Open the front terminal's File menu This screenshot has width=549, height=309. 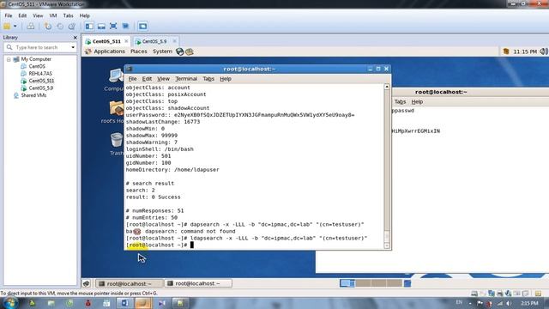point(132,79)
